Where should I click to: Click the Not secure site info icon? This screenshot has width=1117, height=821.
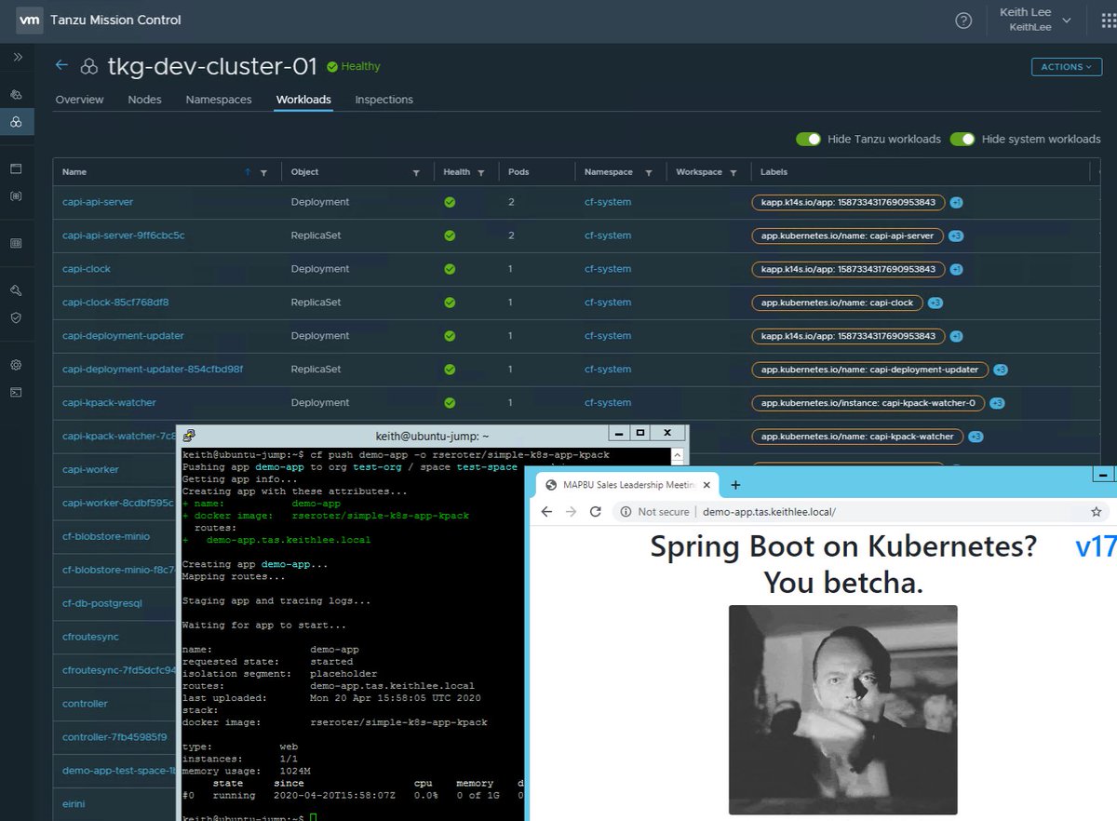pos(626,512)
